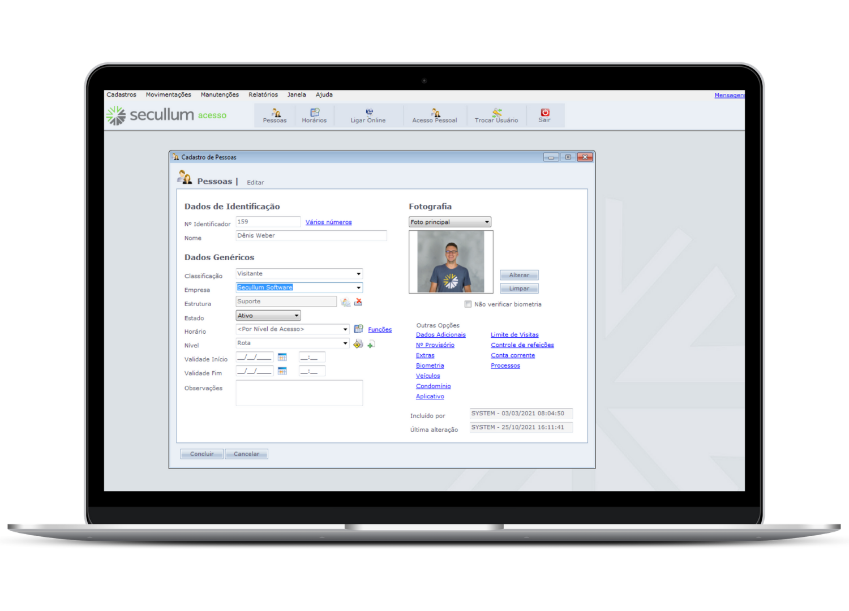Click the red X icon beside Estrutura

point(358,302)
